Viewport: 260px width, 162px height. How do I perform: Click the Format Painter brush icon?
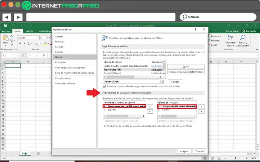coord(12,45)
